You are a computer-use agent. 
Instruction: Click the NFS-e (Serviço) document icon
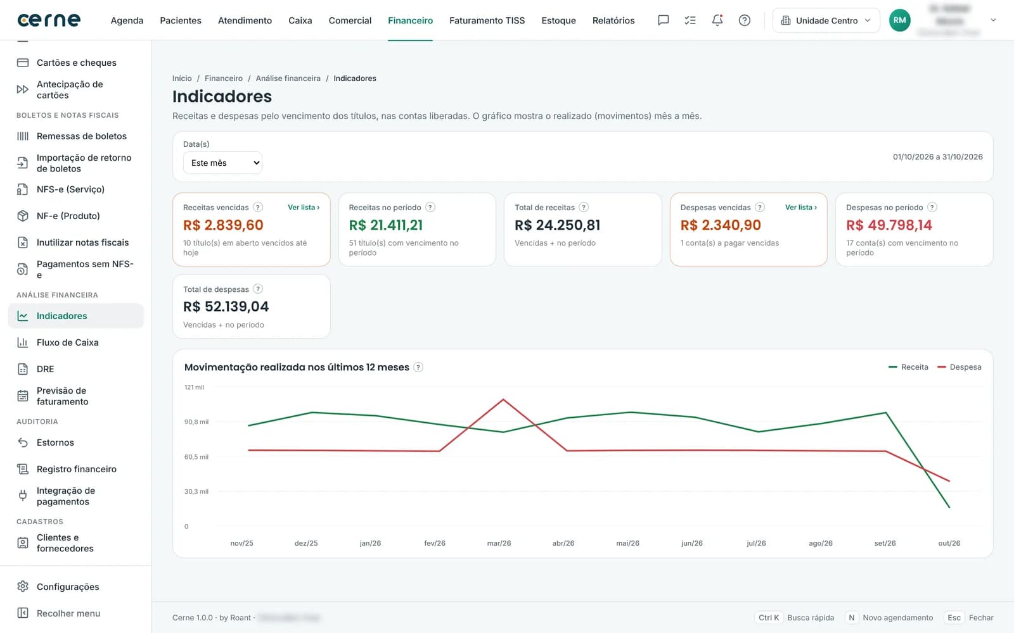click(x=23, y=189)
